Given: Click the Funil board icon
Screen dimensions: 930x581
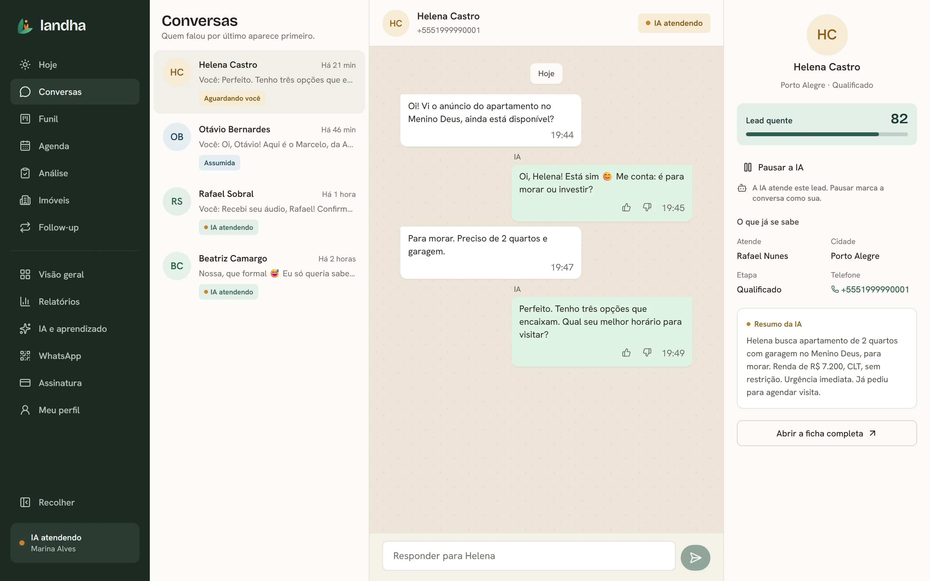Looking at the screenshot, I should tap(25, 119).
